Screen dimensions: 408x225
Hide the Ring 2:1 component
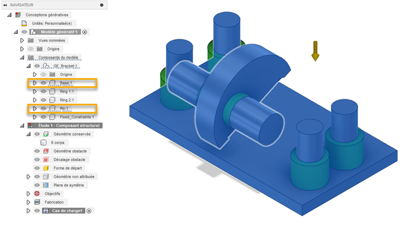[44, 100]
